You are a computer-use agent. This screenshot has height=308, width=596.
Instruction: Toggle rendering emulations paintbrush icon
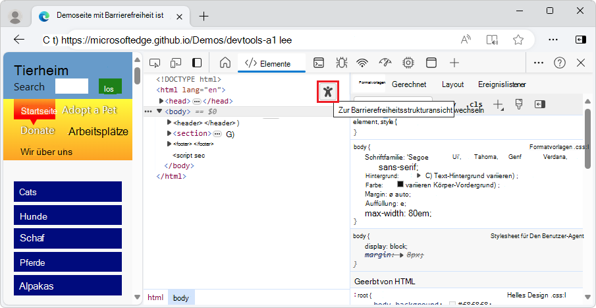519,104
